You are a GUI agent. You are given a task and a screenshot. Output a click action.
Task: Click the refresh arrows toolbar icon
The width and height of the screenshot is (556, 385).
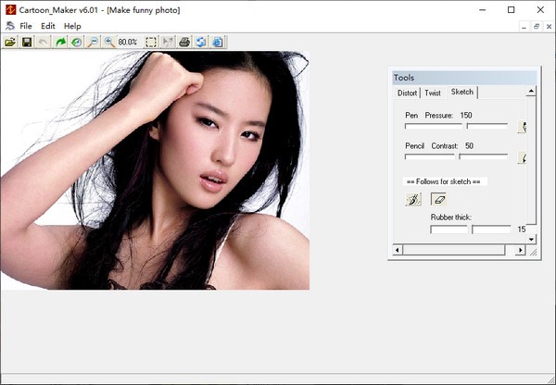coord(201,42)
